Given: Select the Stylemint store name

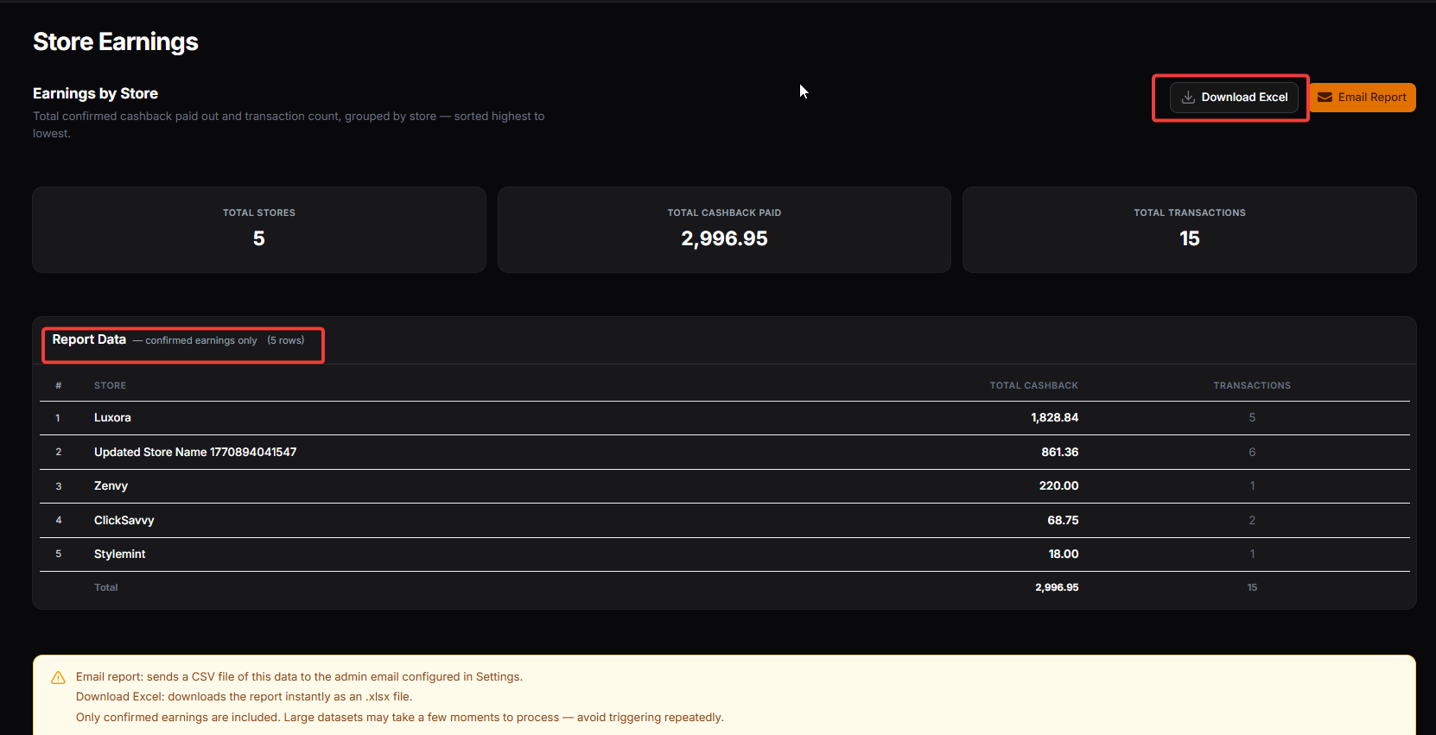Looking at the screenshot, I should coord(119,554).
